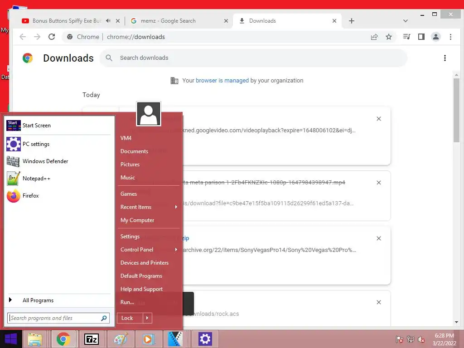Open Default Programs
464x348 pixels.
pyautogui.click(x=141, y=276)
